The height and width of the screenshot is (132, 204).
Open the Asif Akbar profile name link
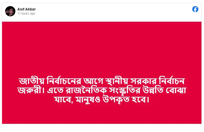pyautogui.click(x=27, y=9)
